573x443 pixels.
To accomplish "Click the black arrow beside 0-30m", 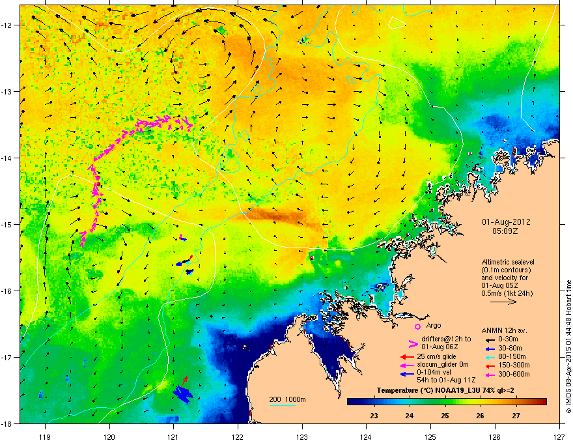I will point(490,339).
